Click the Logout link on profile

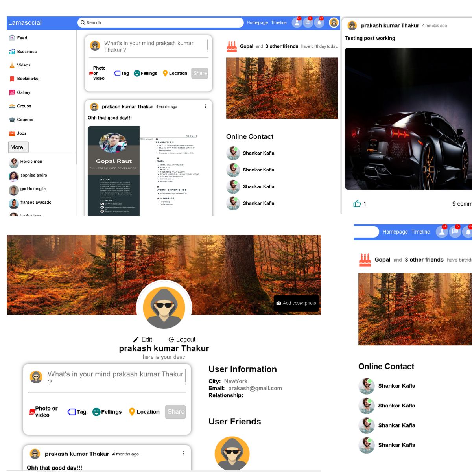pyautogui.click(x=182, y=339)
